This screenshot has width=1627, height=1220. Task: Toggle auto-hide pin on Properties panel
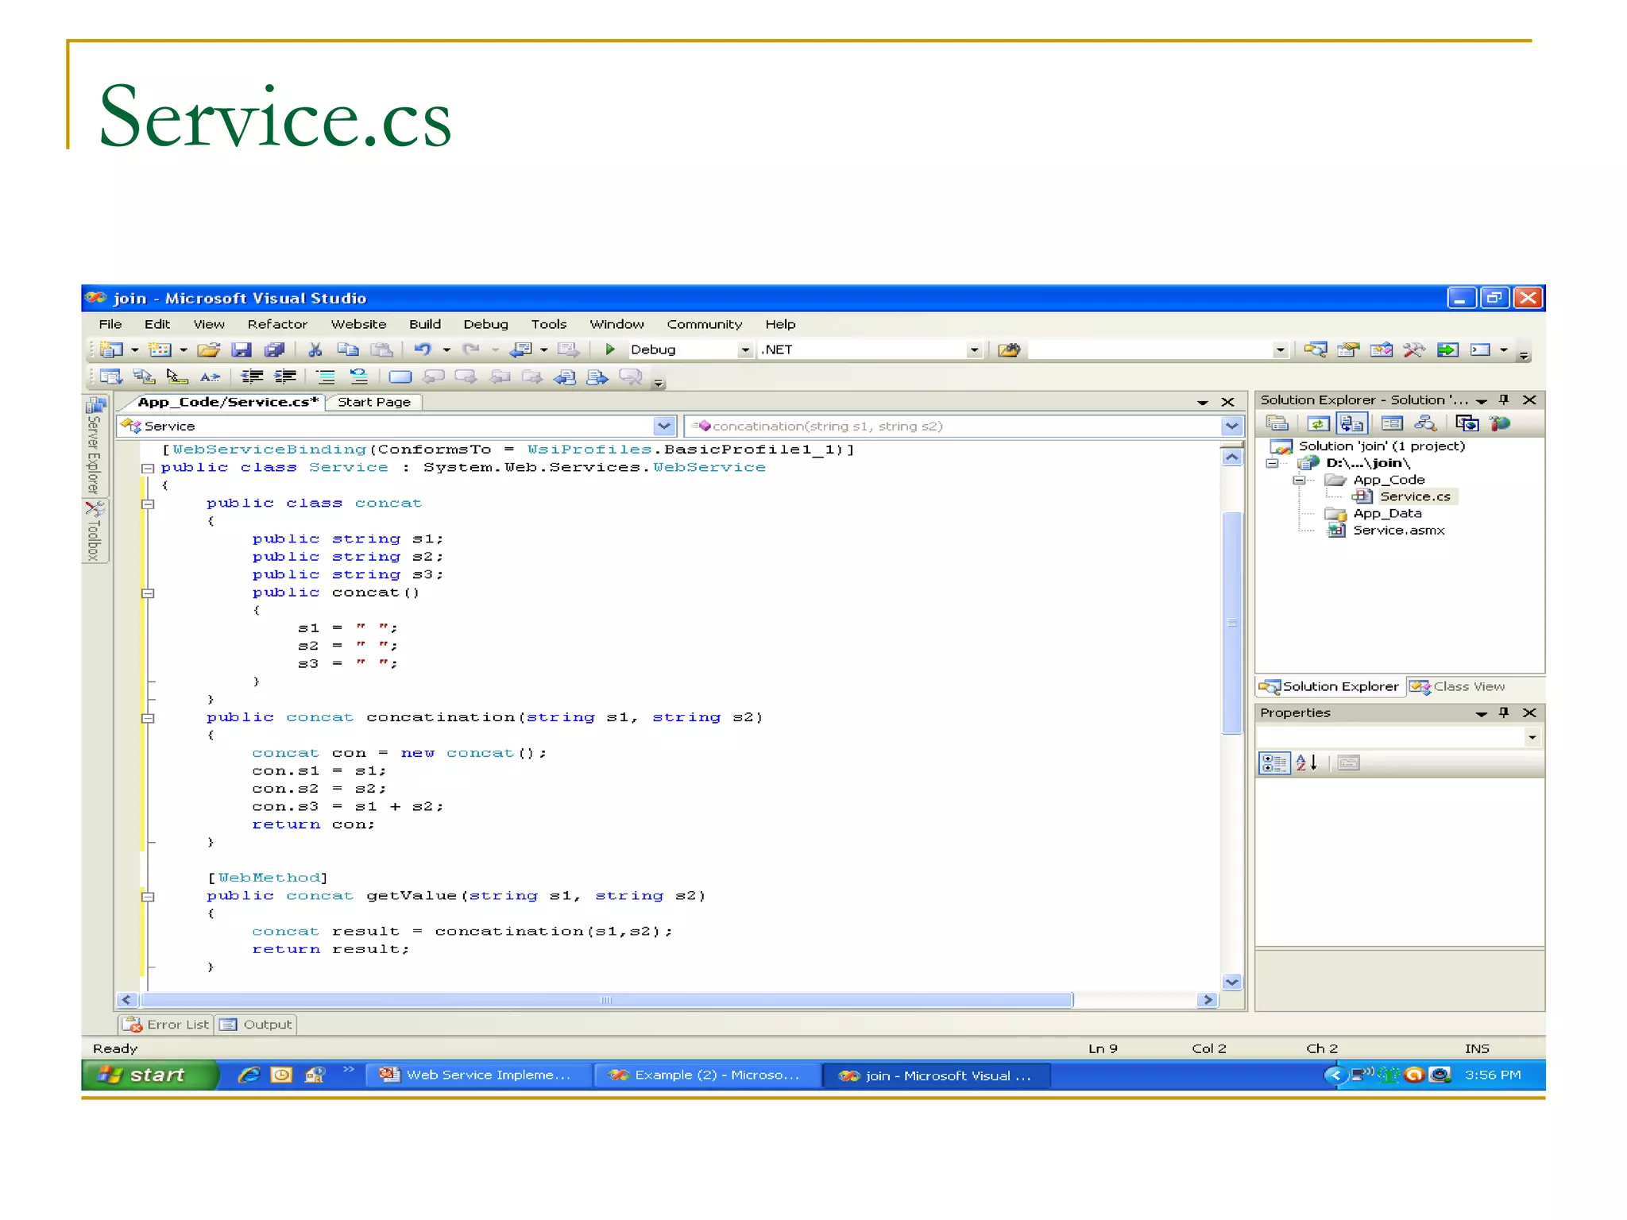1503,712
